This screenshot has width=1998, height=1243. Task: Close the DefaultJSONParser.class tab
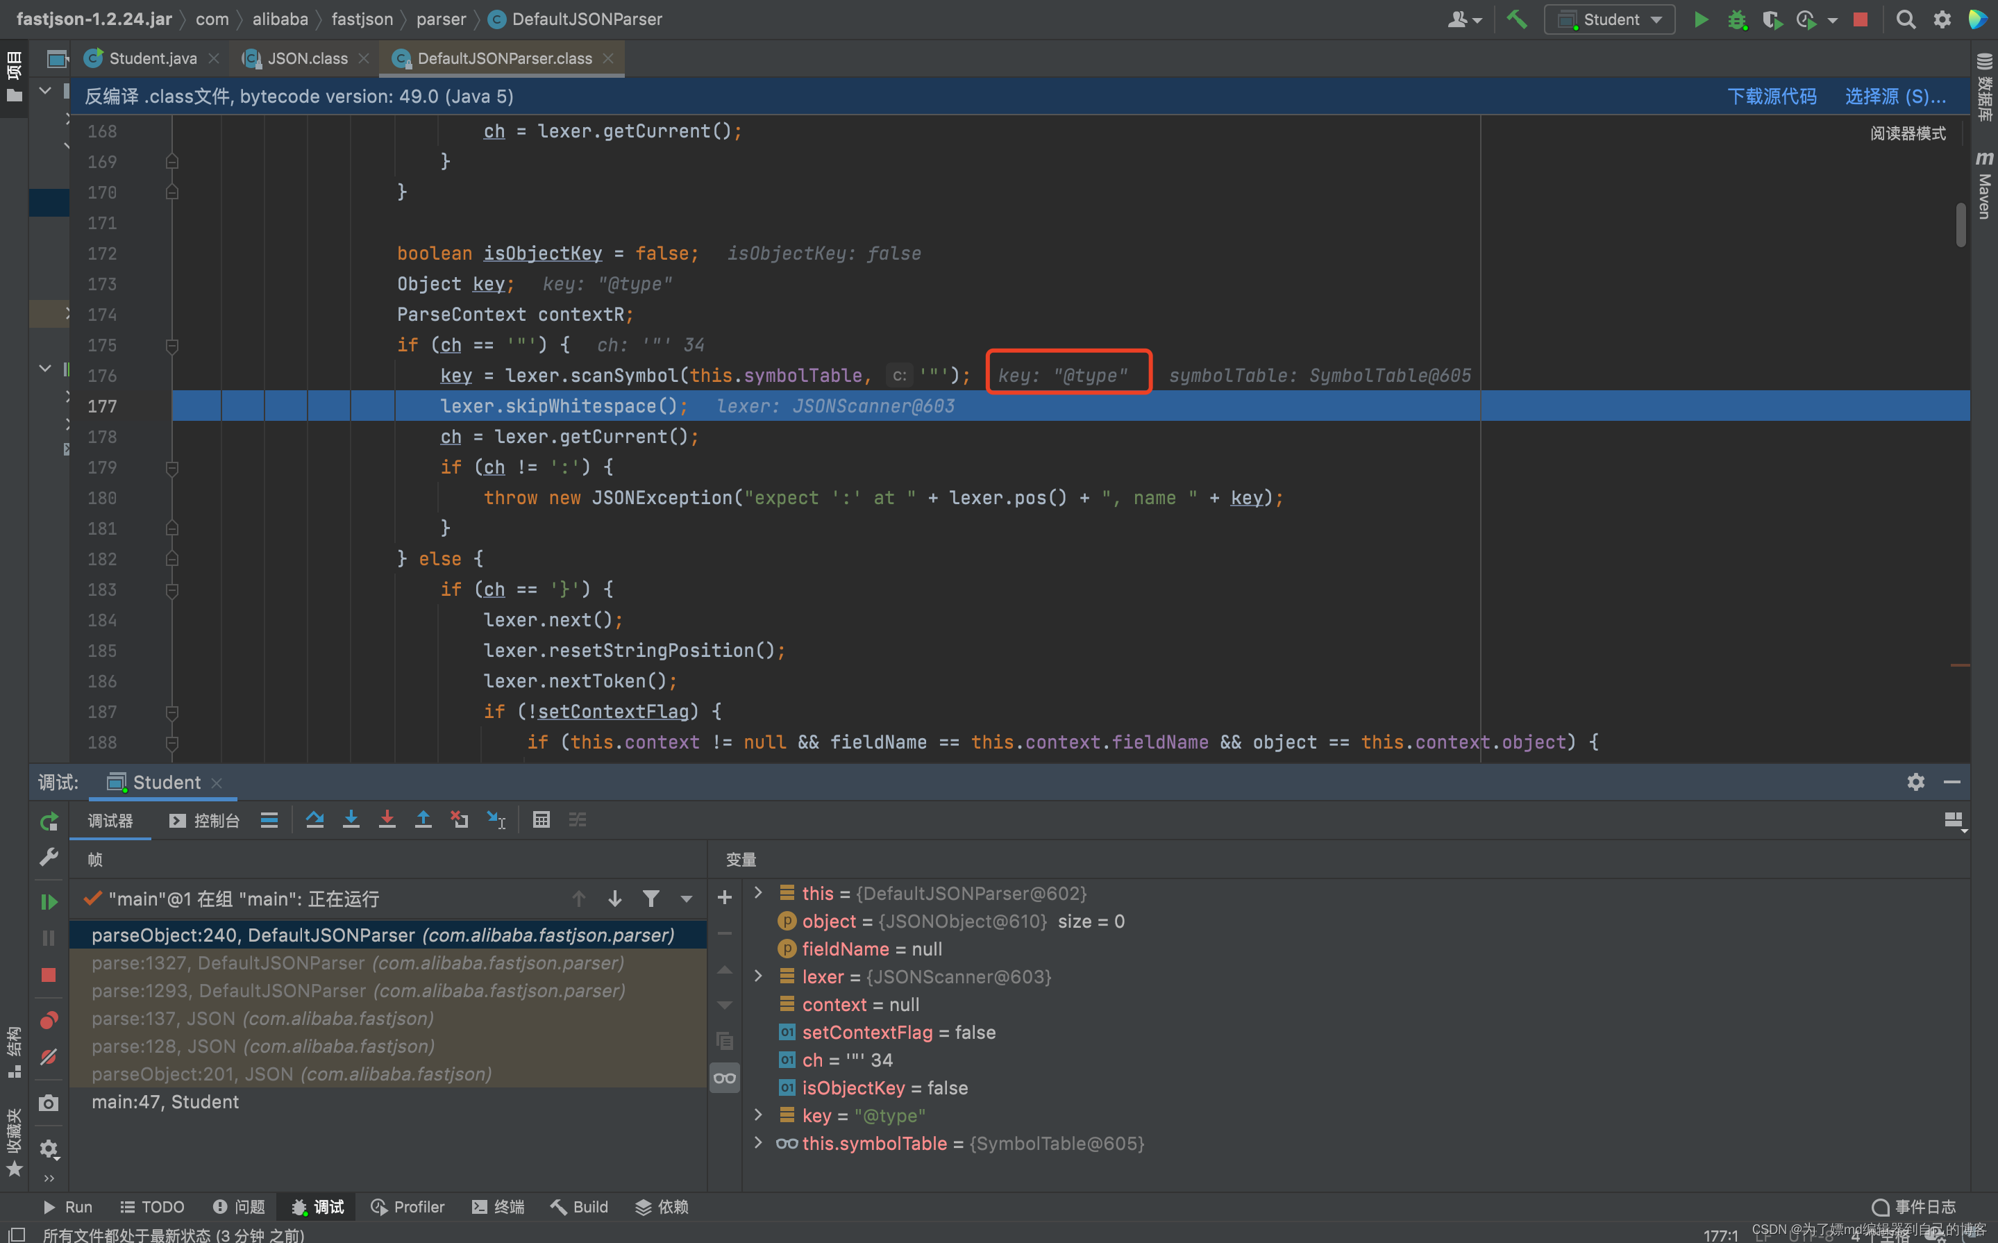click(x=608, y=58)
